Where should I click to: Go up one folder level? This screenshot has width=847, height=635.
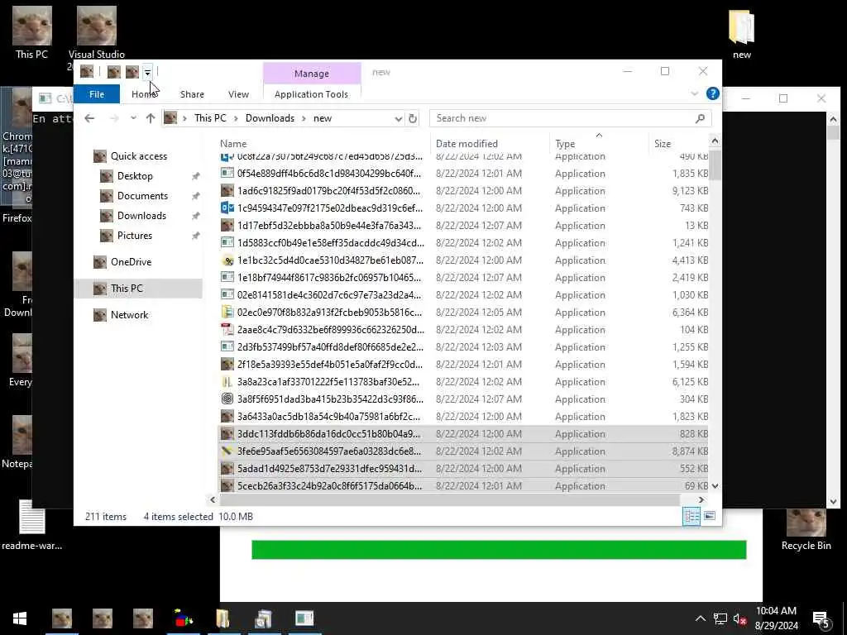pos(151,118)
